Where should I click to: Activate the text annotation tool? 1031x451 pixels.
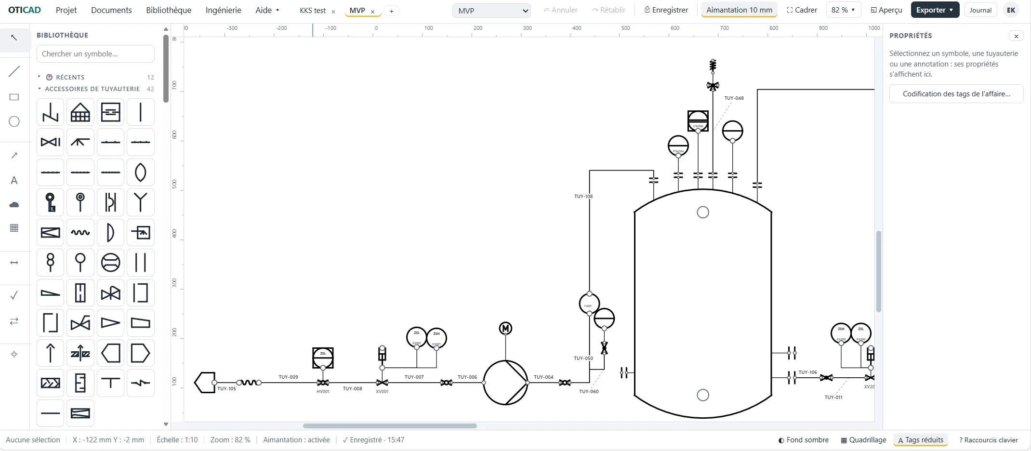(x=14, y=180)
